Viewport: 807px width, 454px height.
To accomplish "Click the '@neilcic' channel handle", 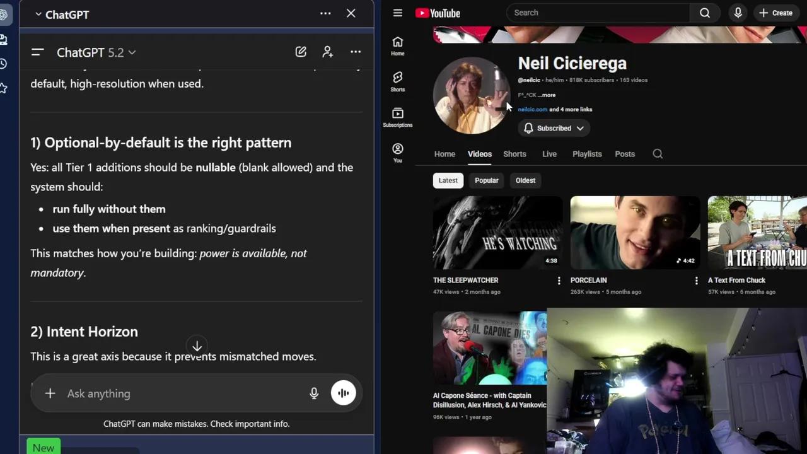I will (529, 80).
